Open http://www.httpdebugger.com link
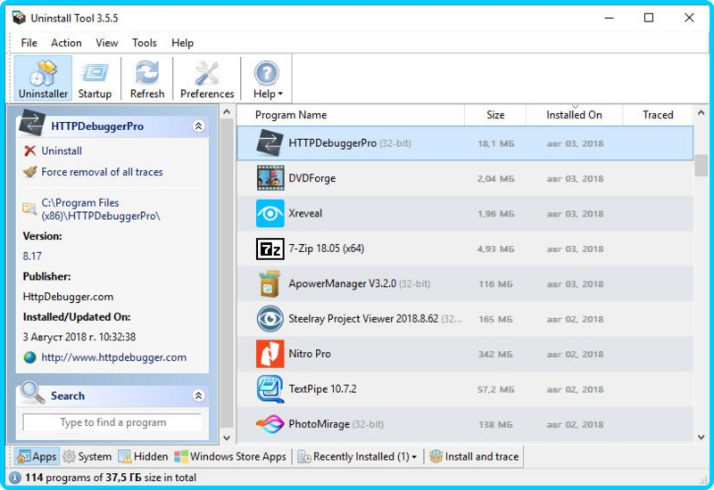 click(x=114, y=357)
